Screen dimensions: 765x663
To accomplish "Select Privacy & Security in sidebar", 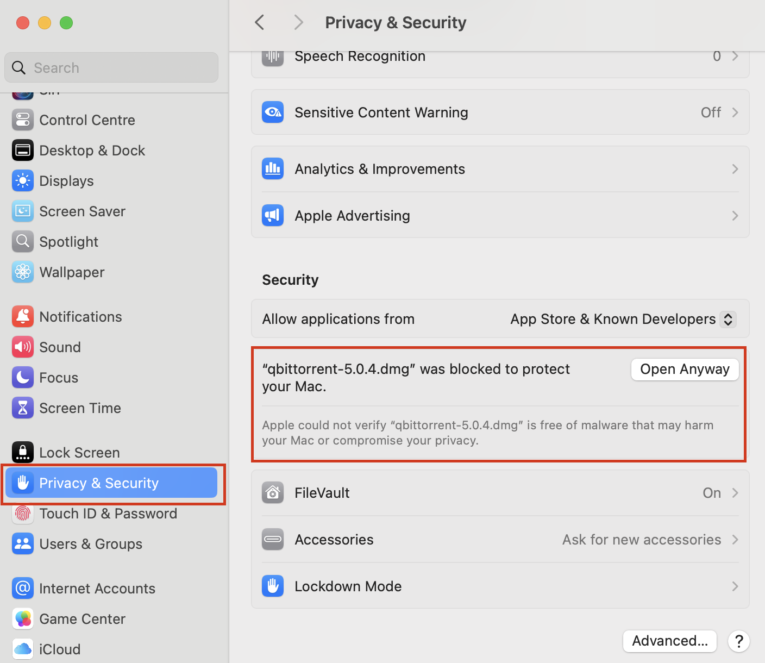I will 99,483.
